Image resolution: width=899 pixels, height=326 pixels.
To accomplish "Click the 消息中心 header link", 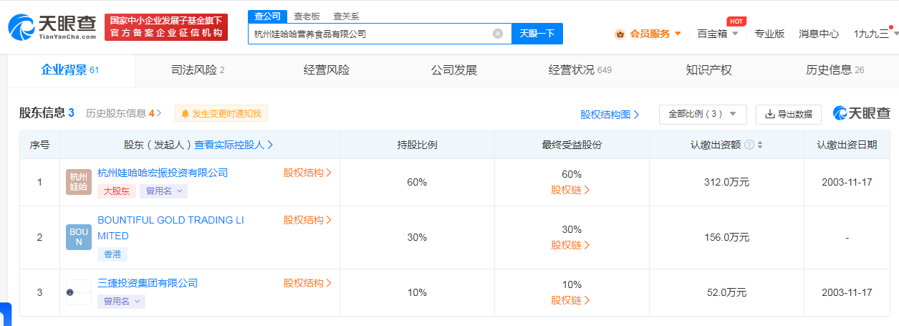I will pos(819,34).
